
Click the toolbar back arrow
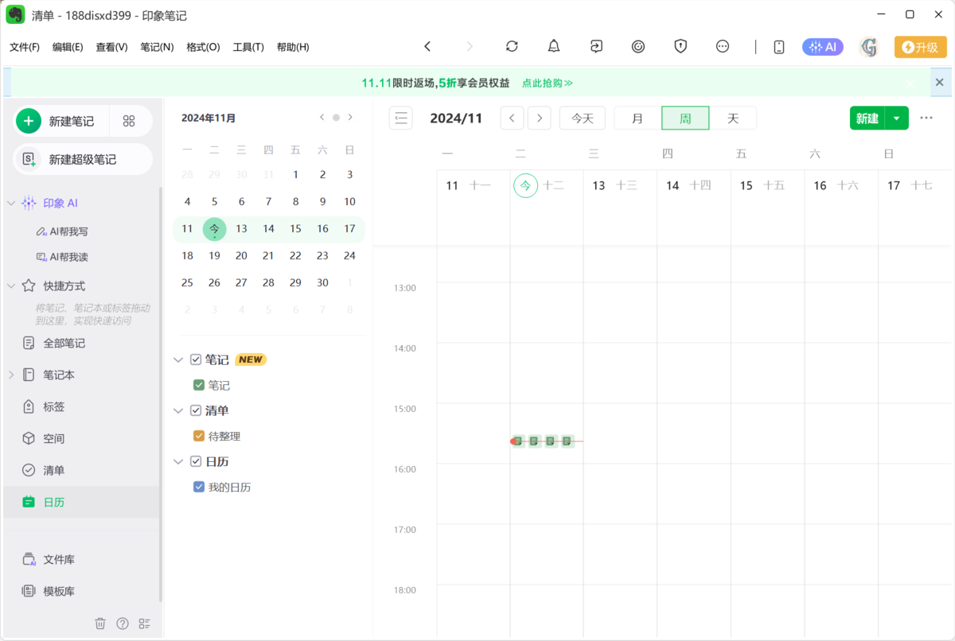(427, 47)
